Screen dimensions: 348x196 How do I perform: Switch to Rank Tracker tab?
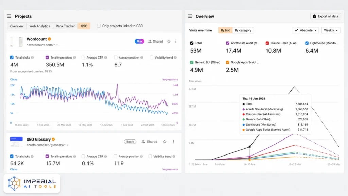(x=65, y=26)
